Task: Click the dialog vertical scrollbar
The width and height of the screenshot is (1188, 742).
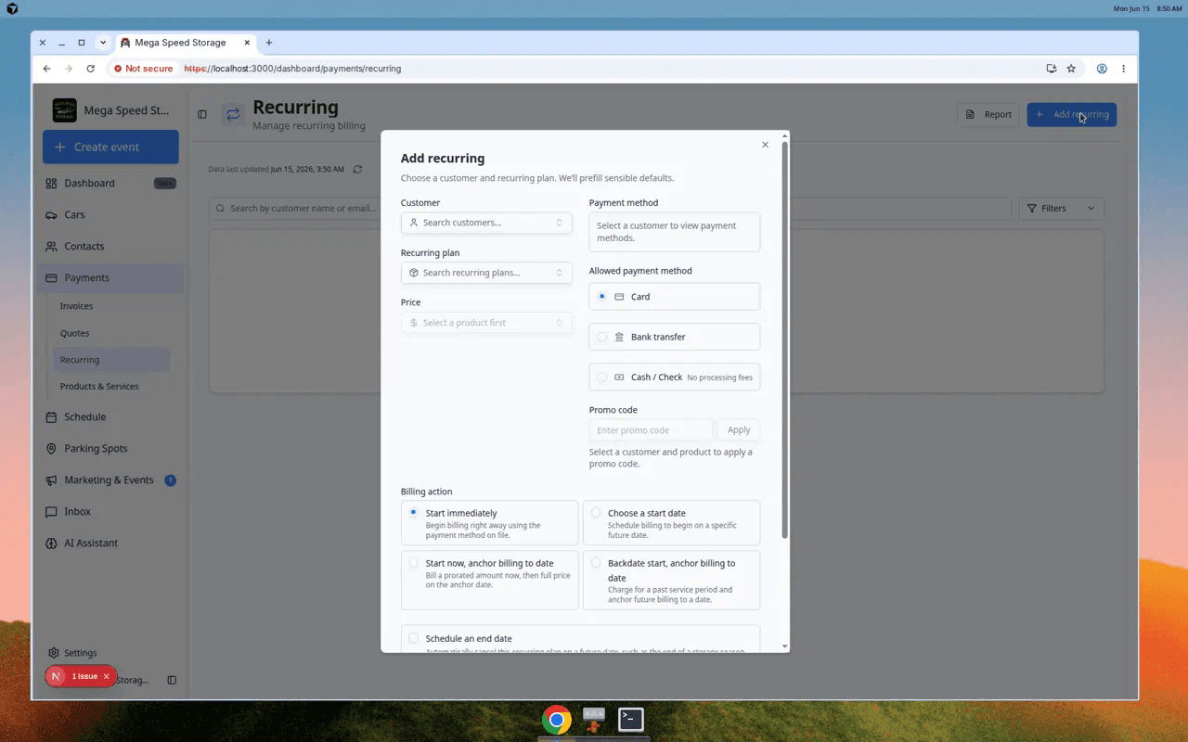Action: (x=785, y=339)
